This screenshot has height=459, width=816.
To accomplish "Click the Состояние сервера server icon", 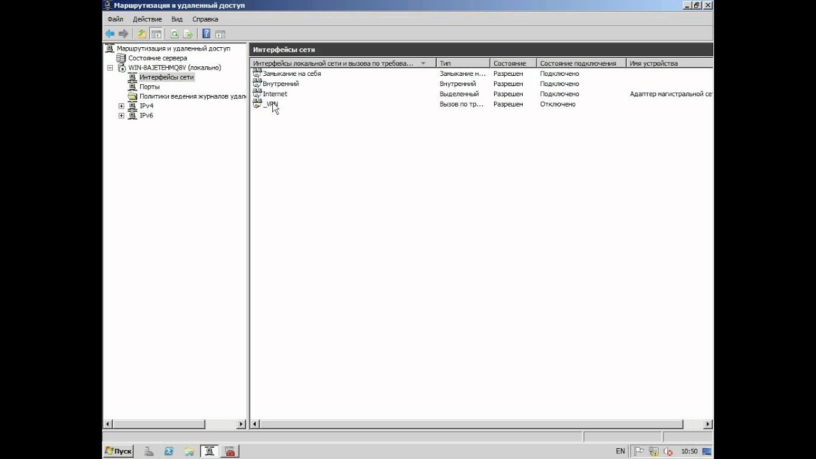I will tap(121, 58).
